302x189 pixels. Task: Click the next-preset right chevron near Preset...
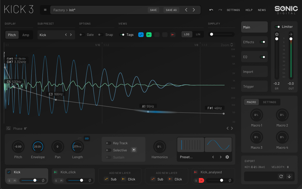tap(220, 157)
